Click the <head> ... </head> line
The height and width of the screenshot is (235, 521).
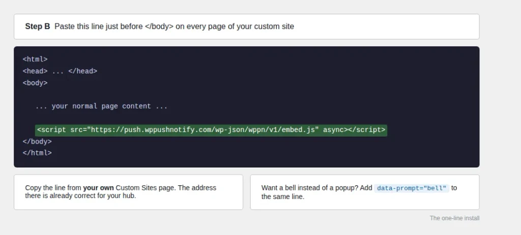pyautogui.click(x=60, y=71)
